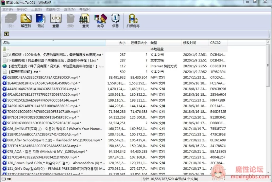Sort by Packed Size (压缩后大小) column header
The height and width of the screenshot is (182, 272).
[x=138, y=43]
